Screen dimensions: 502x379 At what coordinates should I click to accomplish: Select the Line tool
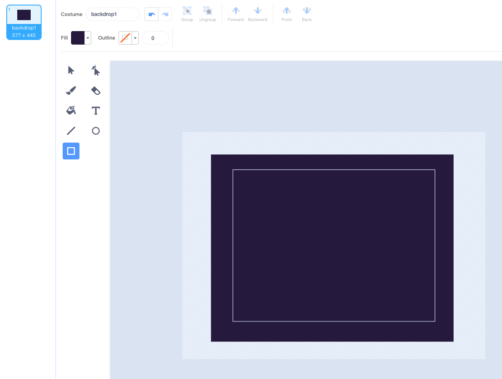pyautogui.click(x=71, y=131)
